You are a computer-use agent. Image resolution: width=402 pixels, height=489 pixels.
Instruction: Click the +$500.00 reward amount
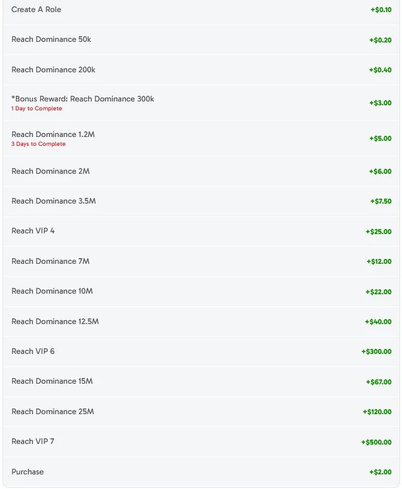point(377,442)
